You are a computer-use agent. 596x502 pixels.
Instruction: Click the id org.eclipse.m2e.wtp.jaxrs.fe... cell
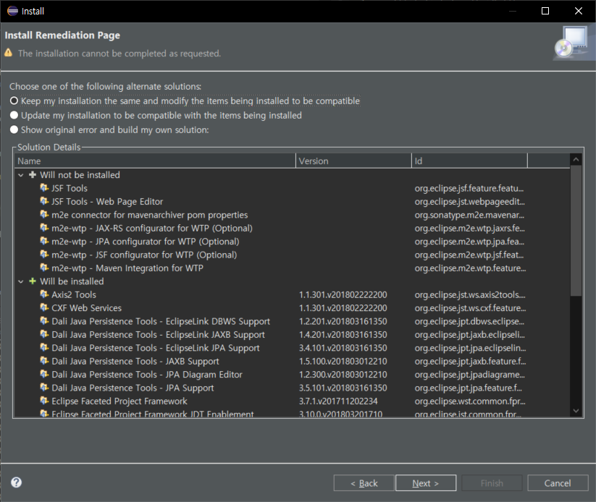pyautogui.click(x=469, y=229)
